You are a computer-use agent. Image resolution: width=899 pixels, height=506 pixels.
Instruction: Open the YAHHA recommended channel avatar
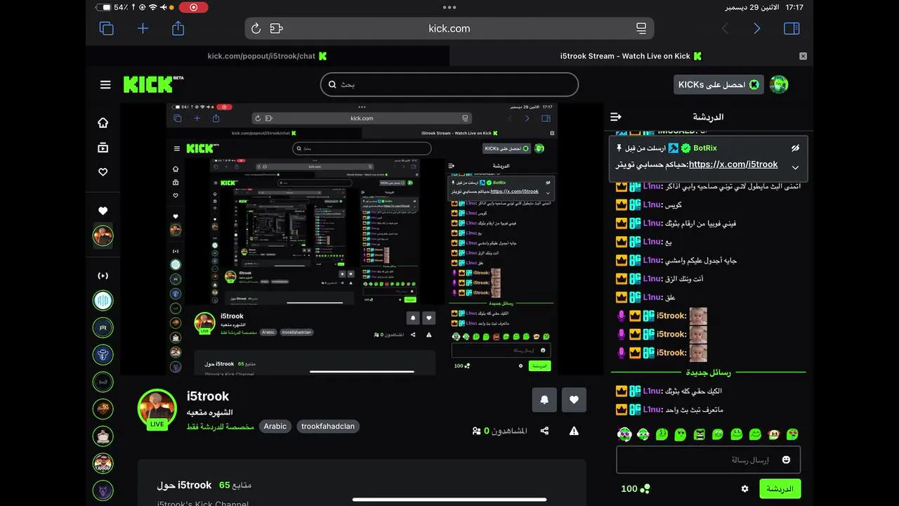click(103, 463)
